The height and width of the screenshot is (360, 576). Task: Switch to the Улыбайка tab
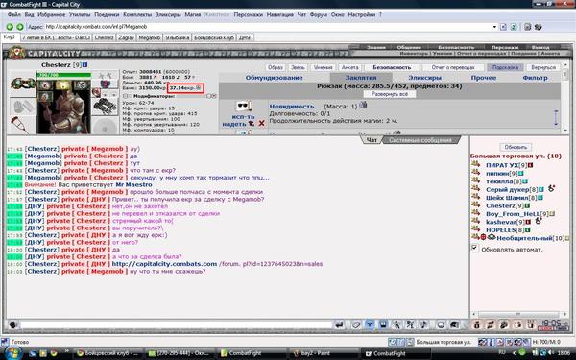coord(177,37)
